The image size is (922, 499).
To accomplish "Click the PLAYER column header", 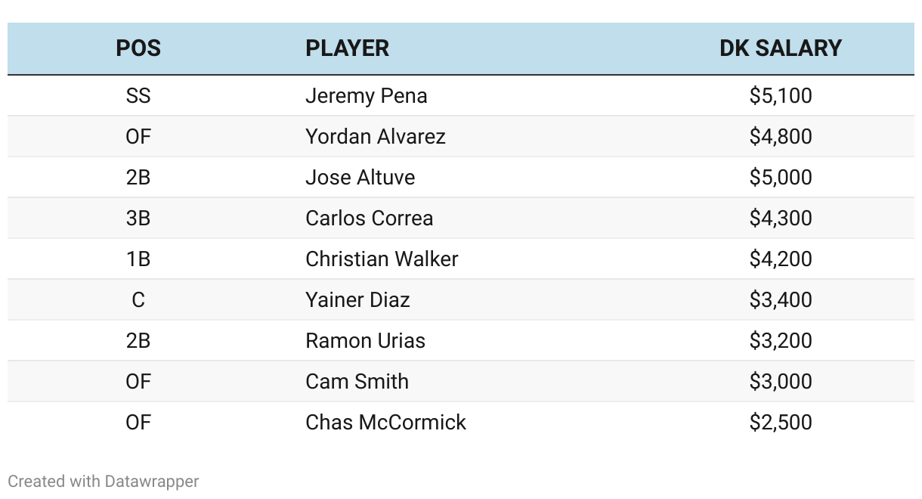I will [347, 48].
